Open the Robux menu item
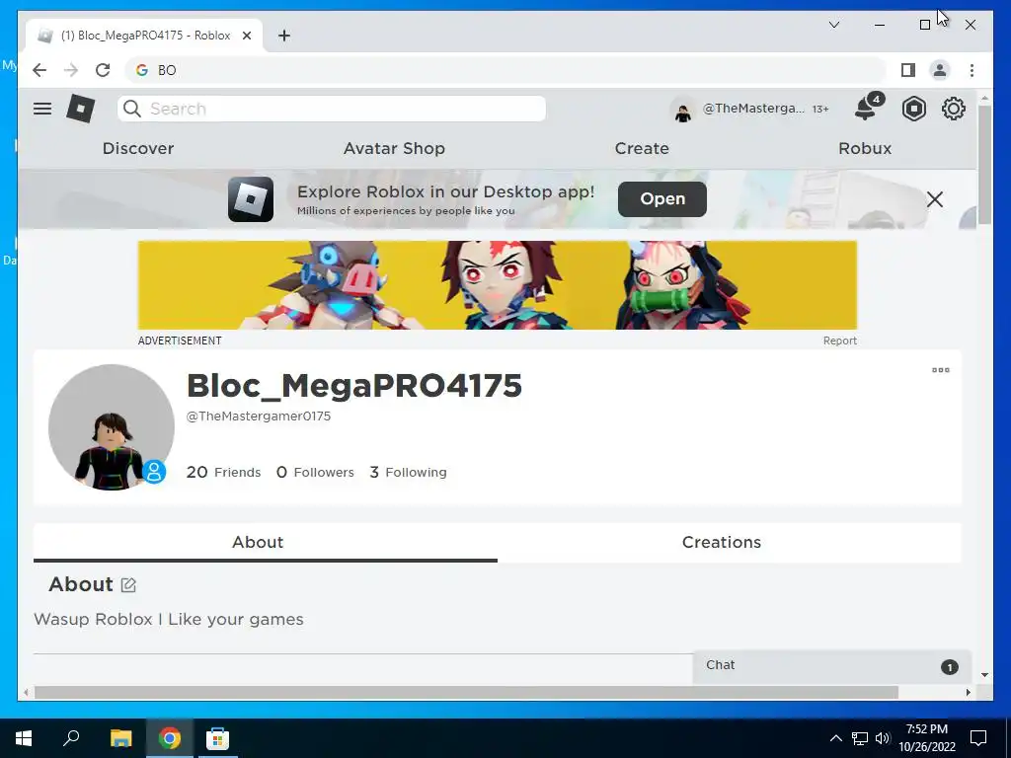Image resolution: width=1011 pixels, height=758 pixels. (865, 148)
